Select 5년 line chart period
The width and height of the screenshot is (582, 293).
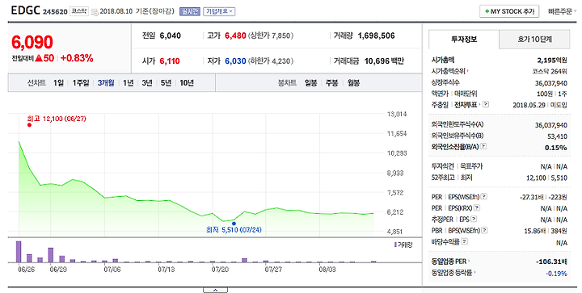[166, 83]
